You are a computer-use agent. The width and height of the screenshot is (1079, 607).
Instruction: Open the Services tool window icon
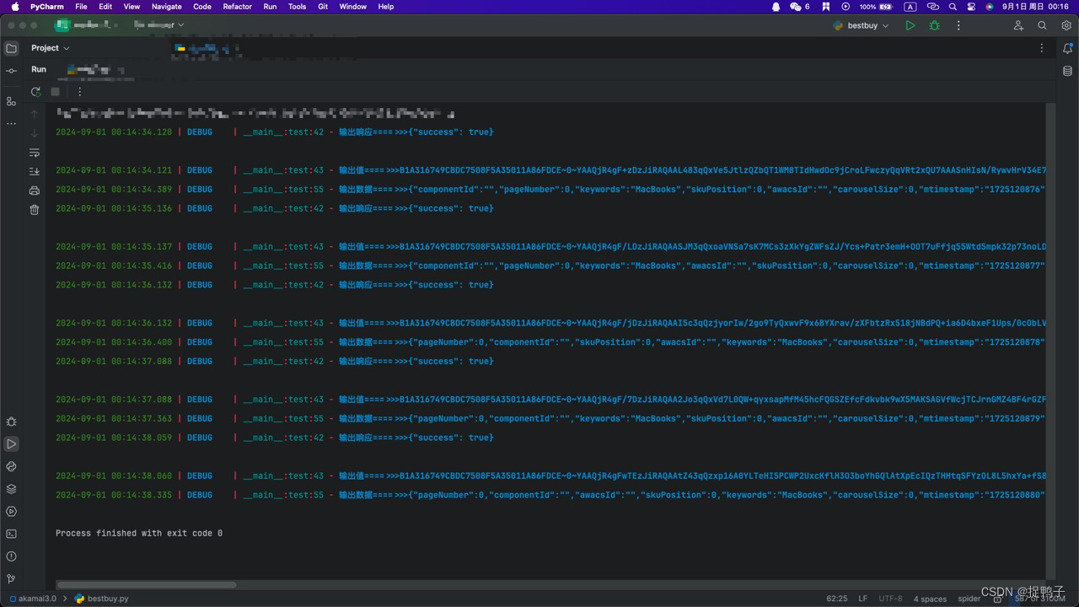click(11, 511)
